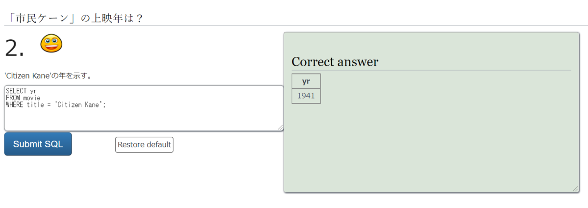Click the 1941 result cell
The width and height of the screenshot is (588, 208).
coord(306,96)
